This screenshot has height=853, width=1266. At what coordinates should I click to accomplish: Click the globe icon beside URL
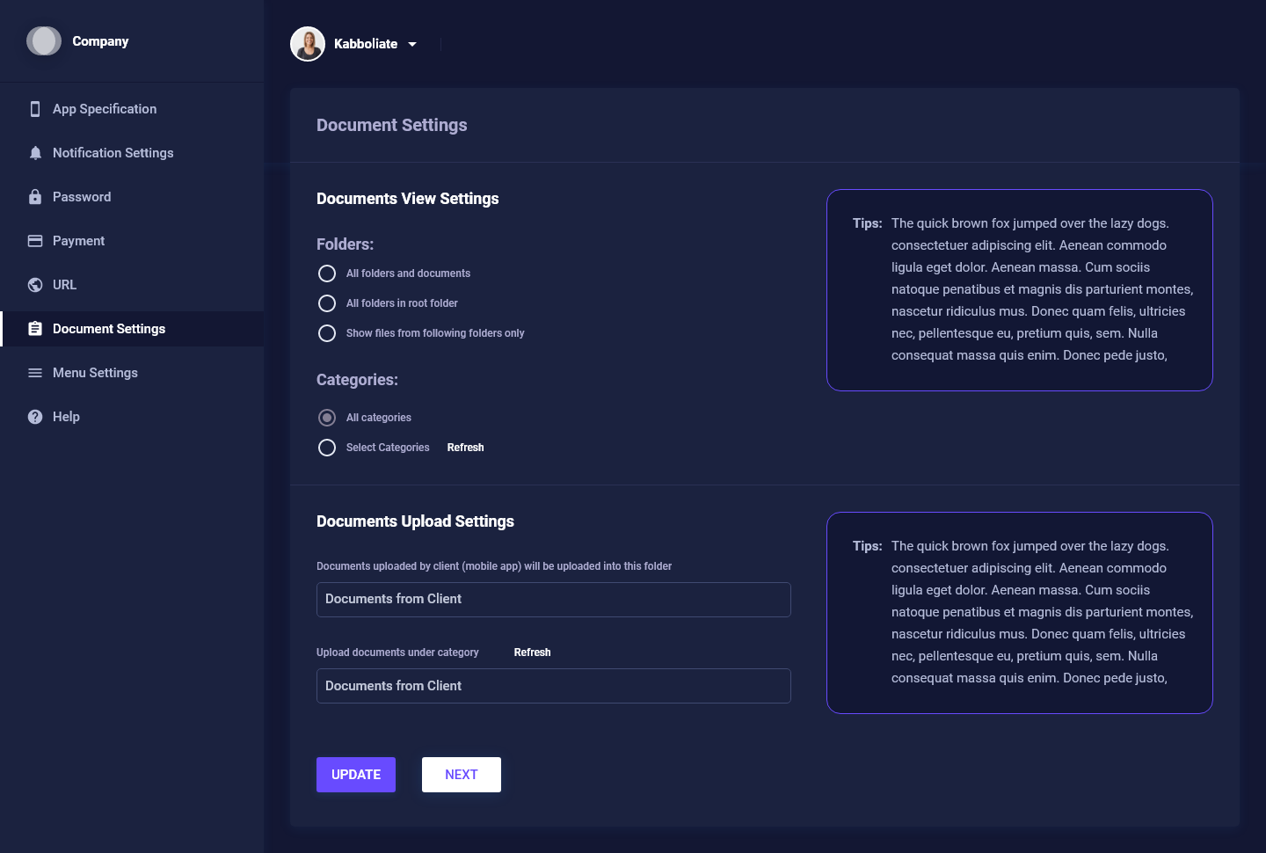(35, 285)
